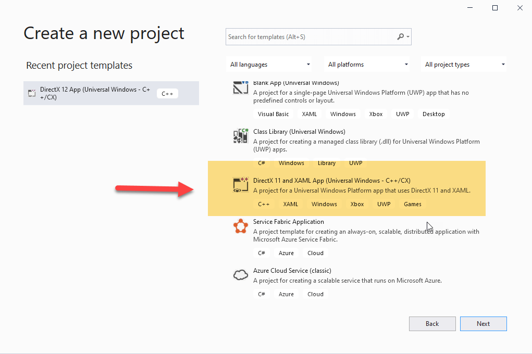Click the Class Library template icon
The image size is (532, 354).
point(241,136)
